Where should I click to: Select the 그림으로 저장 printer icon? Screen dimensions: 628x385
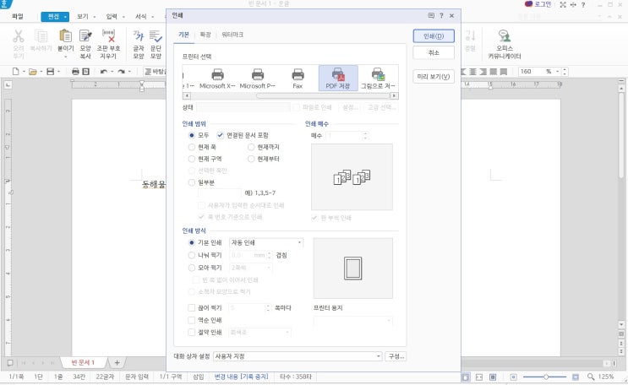pyautogui.click(x=378, y=79)
